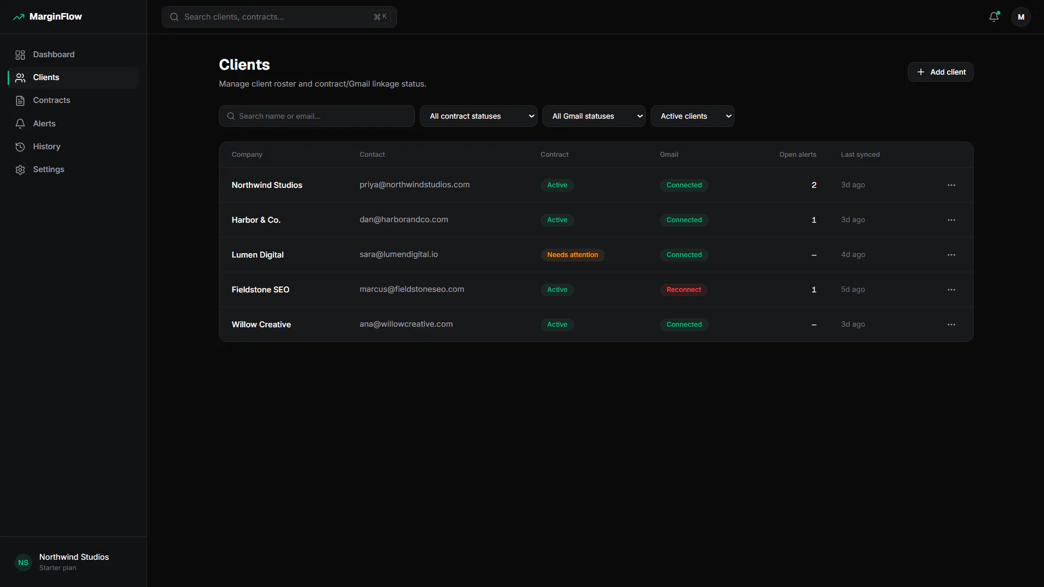This screenshot has height=587, width=1044.
Task: Click the Gmail column header
Action: click(669, 155)
